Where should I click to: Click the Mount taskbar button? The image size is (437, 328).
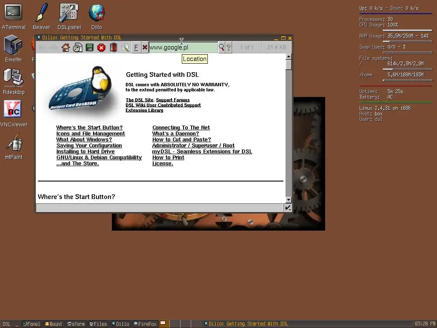click(x=54, y=324)
